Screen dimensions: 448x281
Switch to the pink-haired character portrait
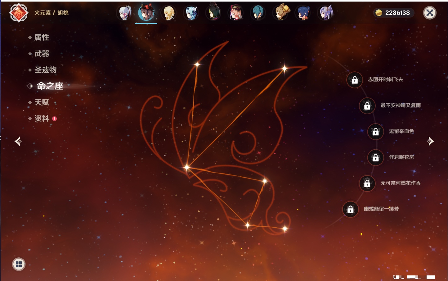(x=236, y=13)
